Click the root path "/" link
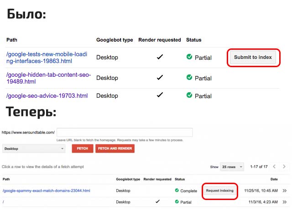Screen dimensions: 292x211 pos(4,201)
